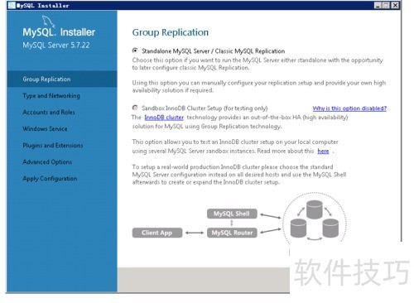Select Sandbox InnoDB Cluster Setup radio button

pyautogui.click(x=135, y=108)
